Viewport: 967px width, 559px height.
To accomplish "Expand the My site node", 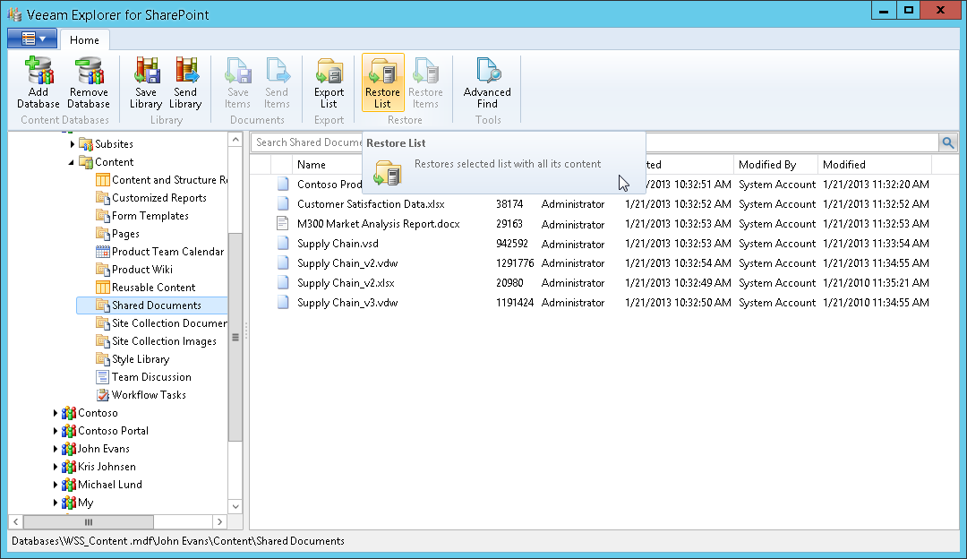I will pos(55,503).
